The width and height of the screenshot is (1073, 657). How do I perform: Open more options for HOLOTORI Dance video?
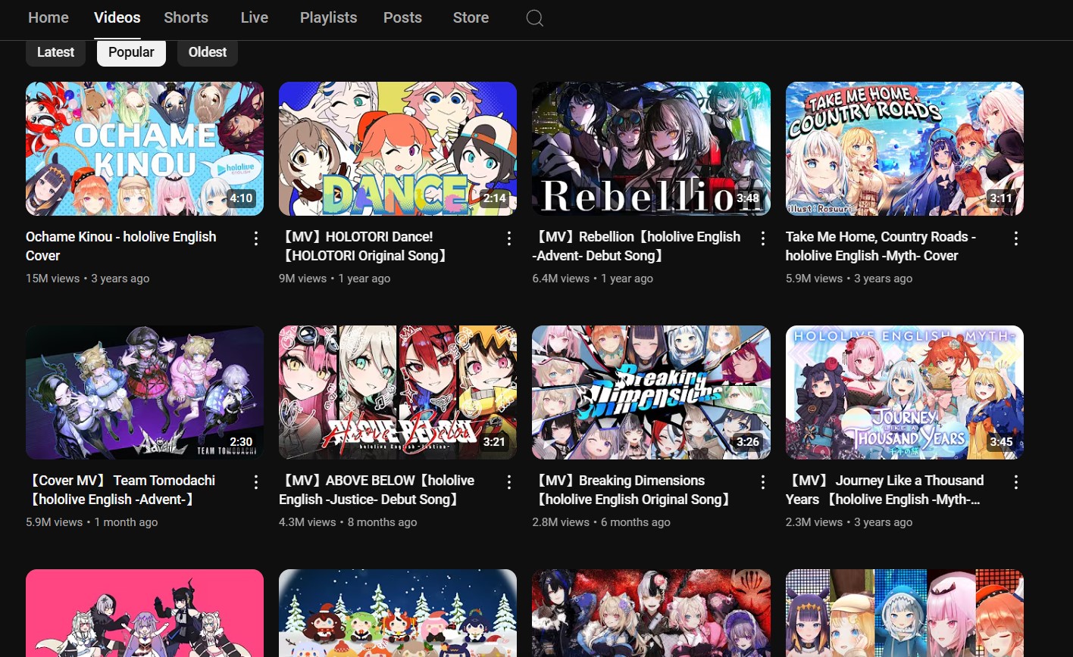click(509, 238)
